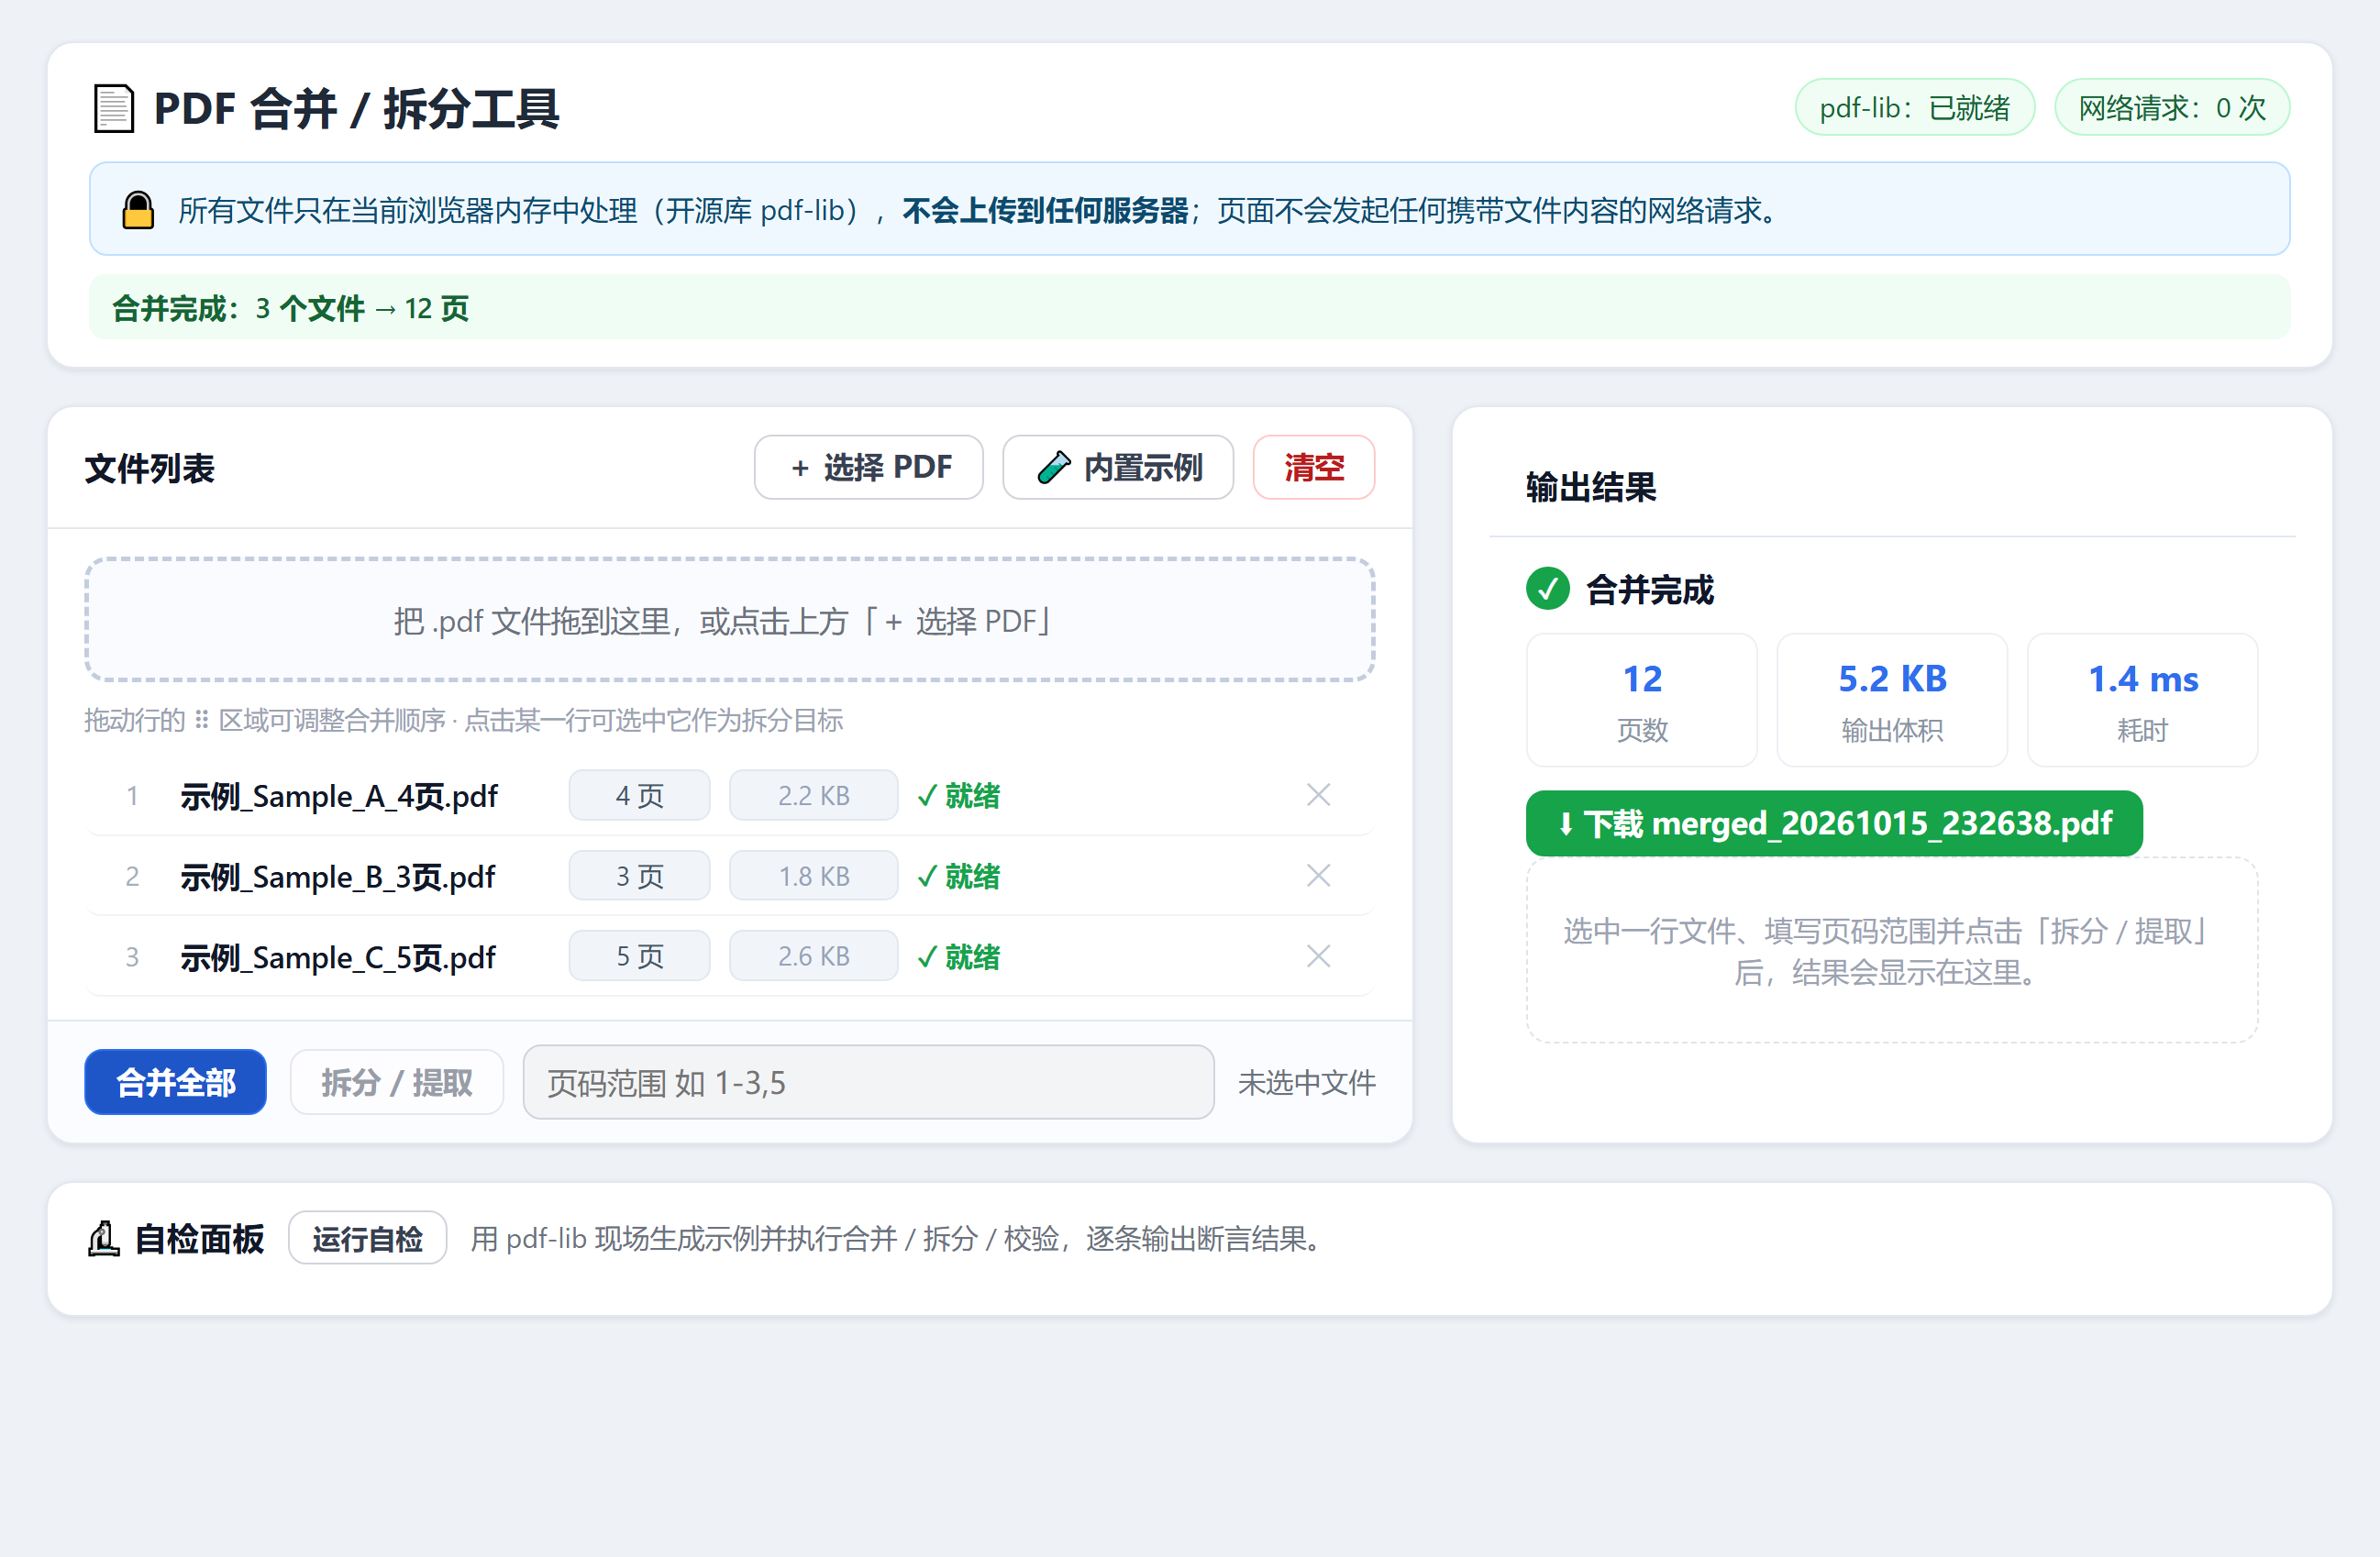Viewport: 2380px width, 1557px height.
Task: Click the 拆分 / 提取 button
Action: tap(396, 1082)
